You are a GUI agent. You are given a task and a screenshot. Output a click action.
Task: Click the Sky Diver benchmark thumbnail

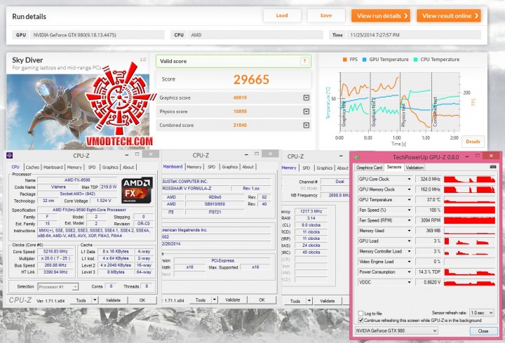tap(78, 112)
